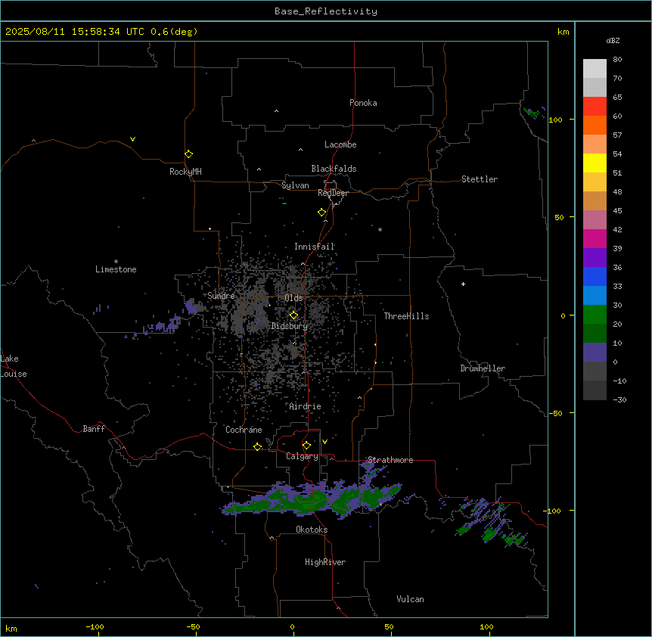652x637 pixels.
Task: Click the purple echo patch west of Sundre
Action: pos(192,307)
